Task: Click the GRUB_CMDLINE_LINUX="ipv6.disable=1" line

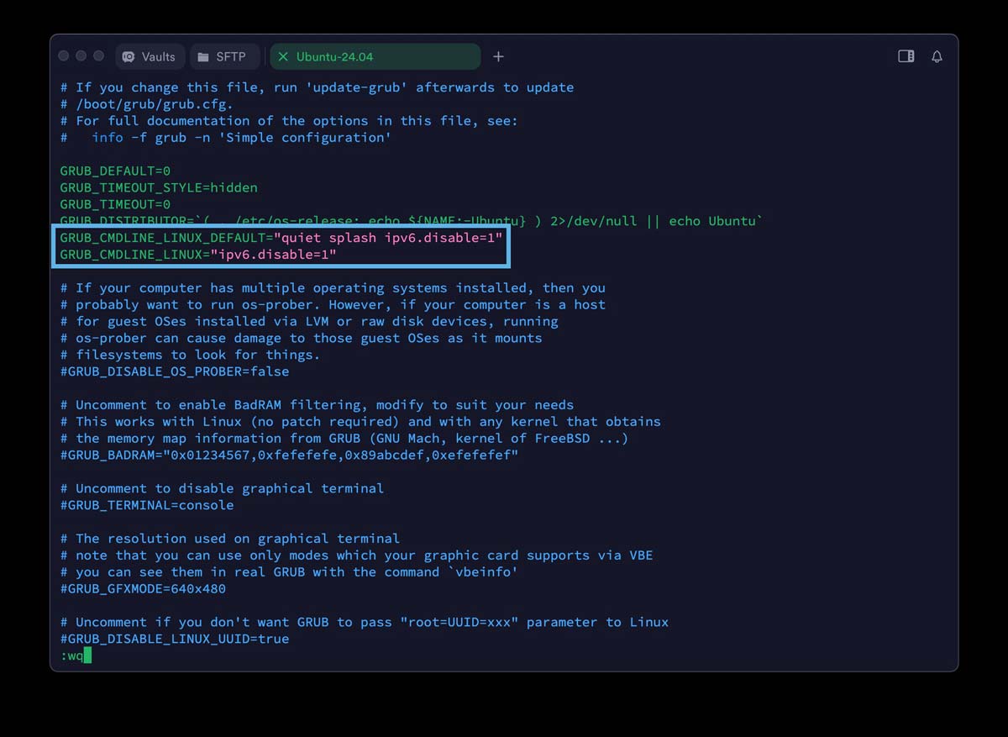Action: [x=197, y=254]
